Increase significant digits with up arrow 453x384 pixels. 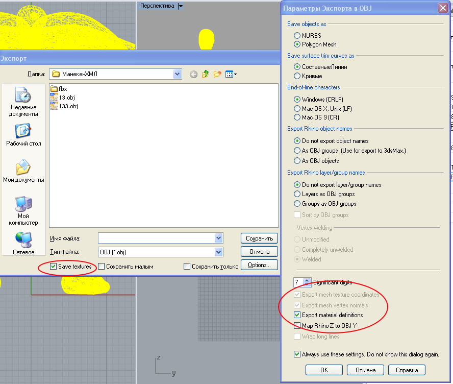point(307,280)
